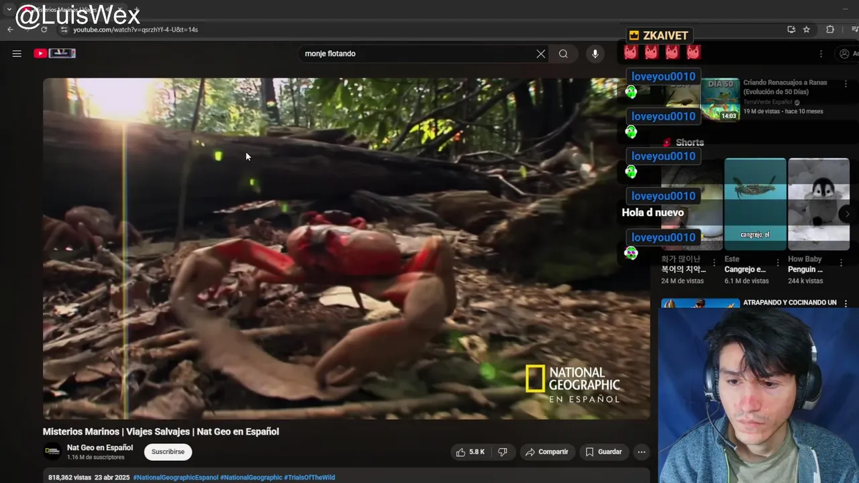The image size is (859, 483).
Task: Save video with Guardar button
Action: pos(604,452)
